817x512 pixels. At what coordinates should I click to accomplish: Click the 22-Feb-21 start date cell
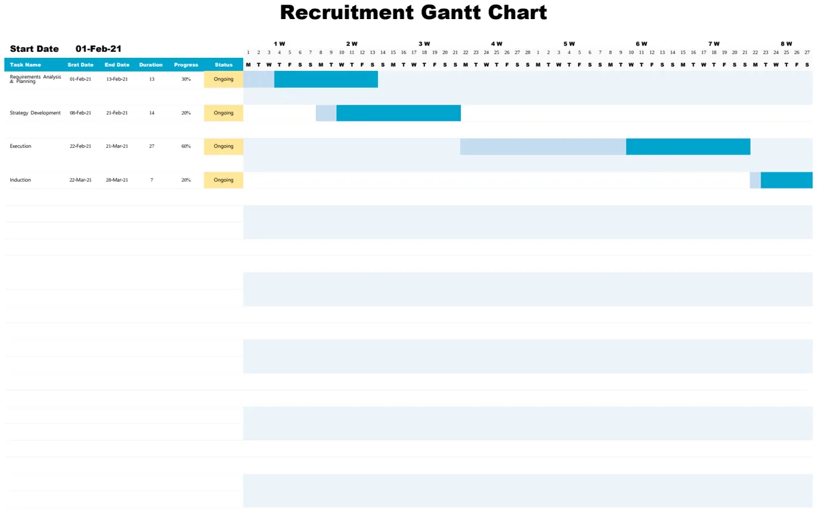pyautogui.click(x=80, y=146)
